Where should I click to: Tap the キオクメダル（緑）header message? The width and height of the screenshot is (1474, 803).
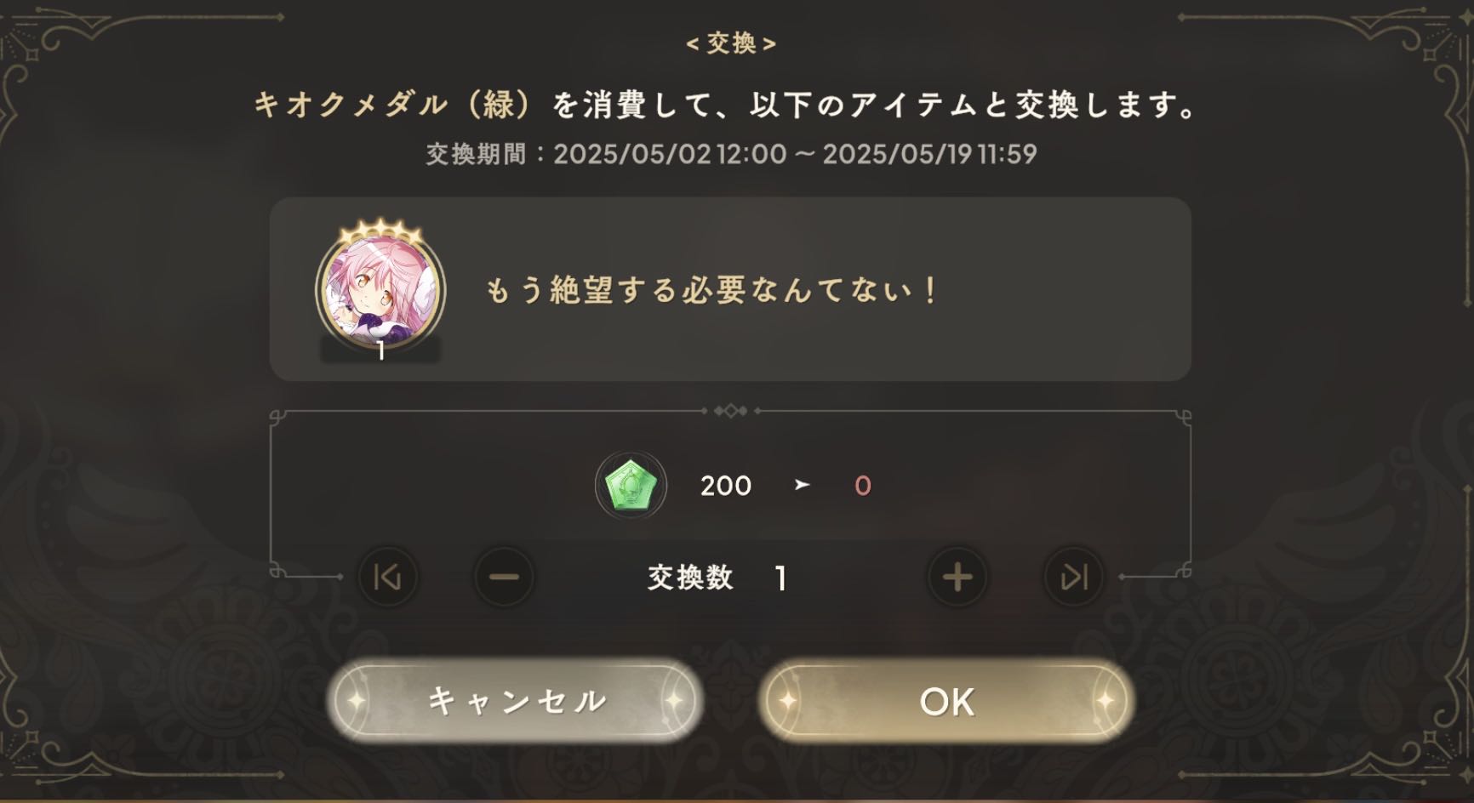tap(728, 105)
